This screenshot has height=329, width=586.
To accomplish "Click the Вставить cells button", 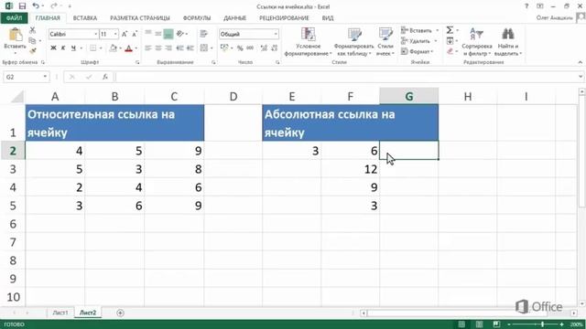I will (x=419, y=30).
